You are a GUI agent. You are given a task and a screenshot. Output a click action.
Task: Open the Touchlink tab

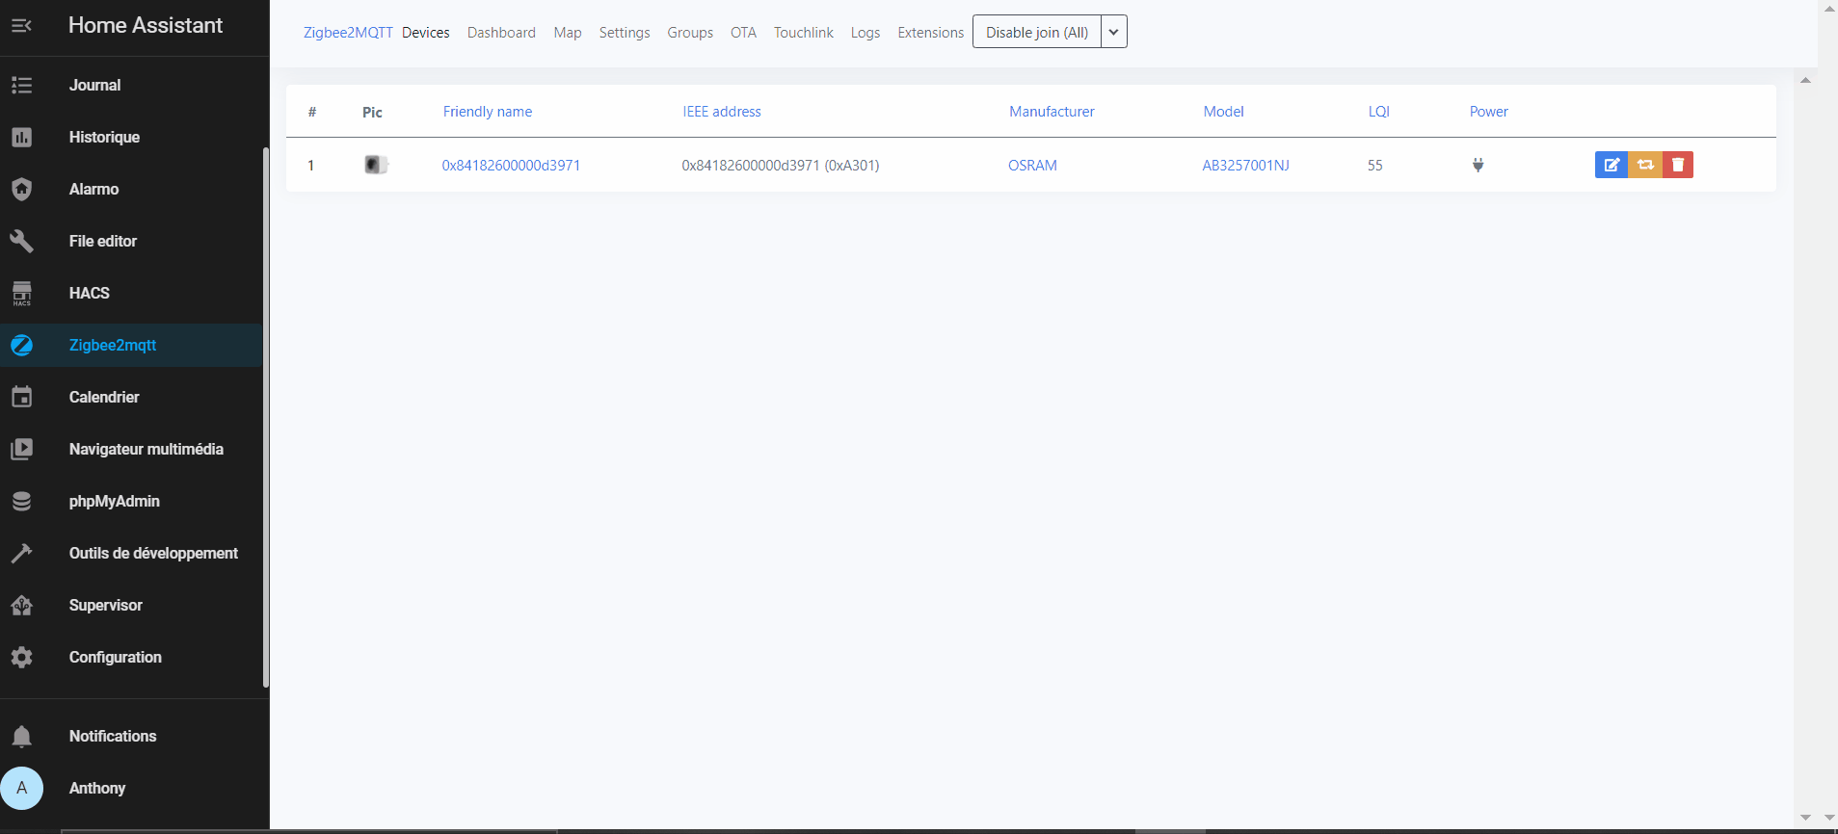[x=804, y=32]
